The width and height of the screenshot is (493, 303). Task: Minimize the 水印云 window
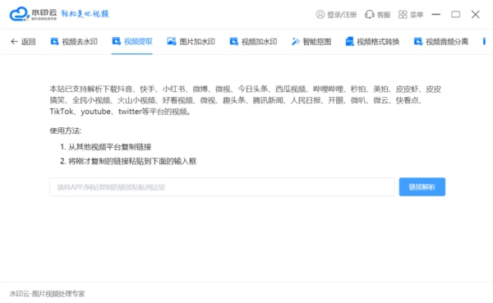pos(435,15)
